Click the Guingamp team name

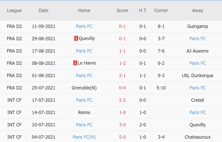point(197,26)
